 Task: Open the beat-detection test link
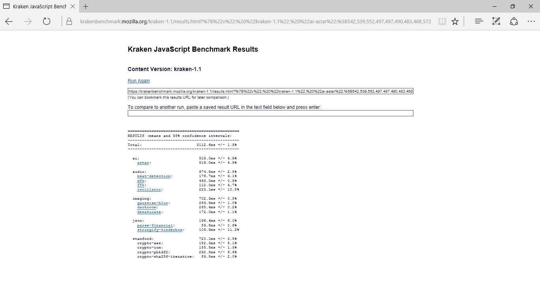154,176
